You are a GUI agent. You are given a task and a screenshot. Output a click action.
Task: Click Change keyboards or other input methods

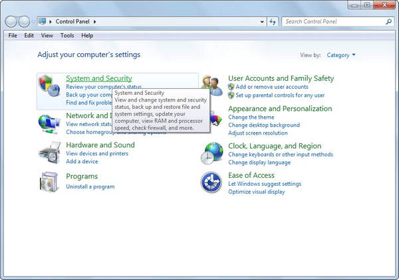tap(281, 155)
